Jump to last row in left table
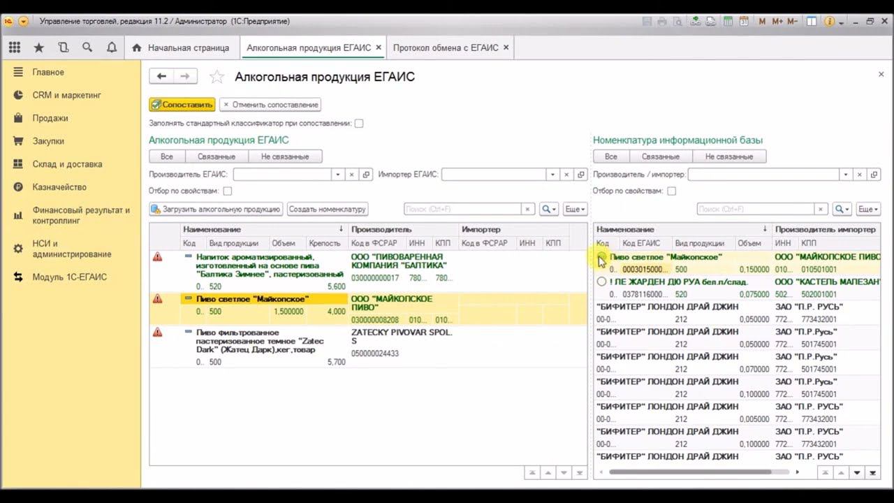Image resolution: width=894 pixels, height=503 pixels. click(579, 473)
